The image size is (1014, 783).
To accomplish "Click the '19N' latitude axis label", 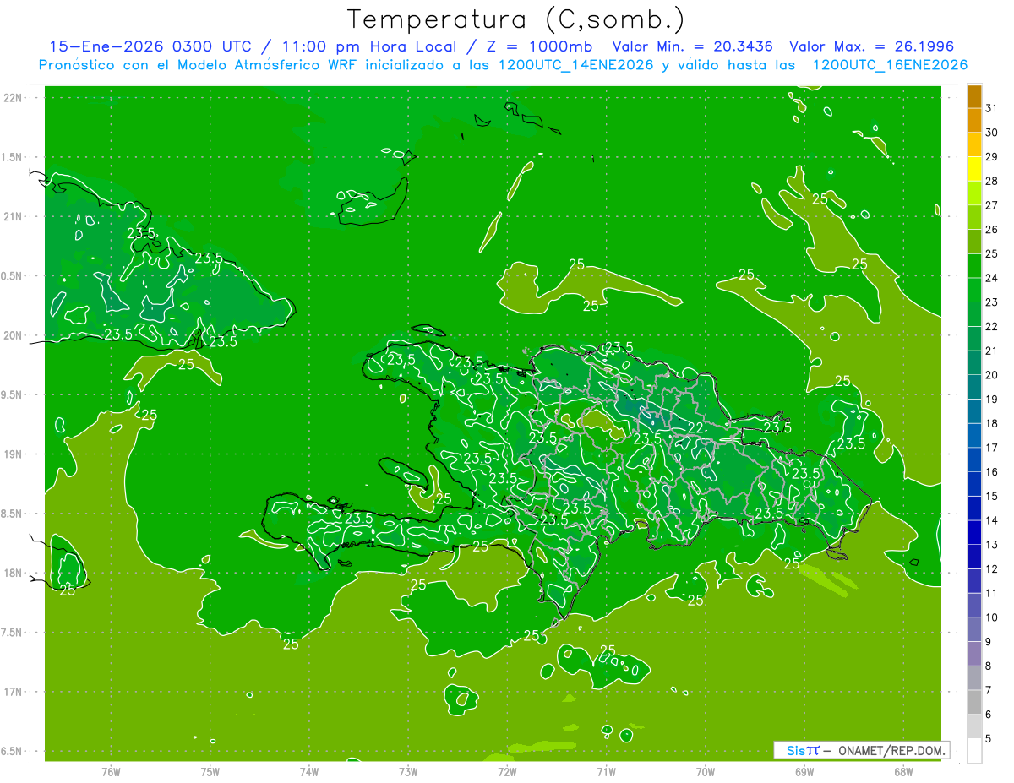I will (x=12, y=454).
